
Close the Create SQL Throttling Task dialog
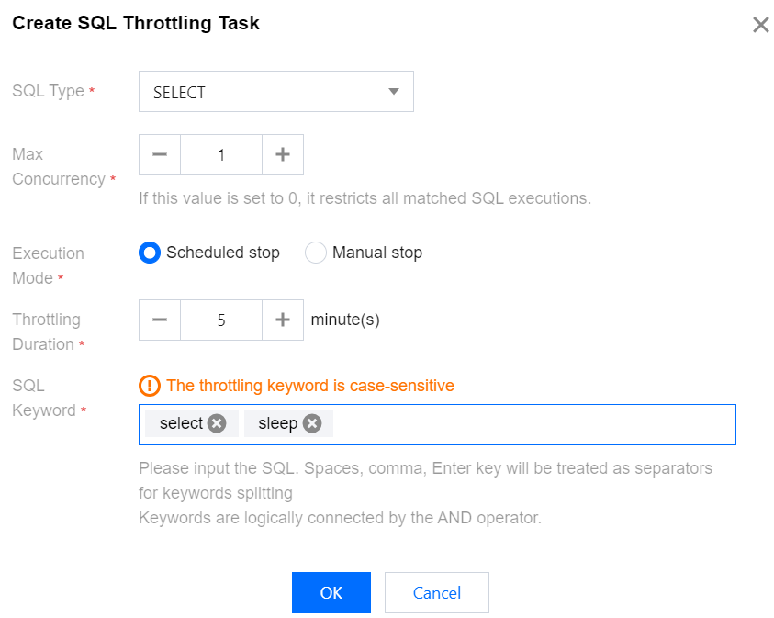pos(760,26)
